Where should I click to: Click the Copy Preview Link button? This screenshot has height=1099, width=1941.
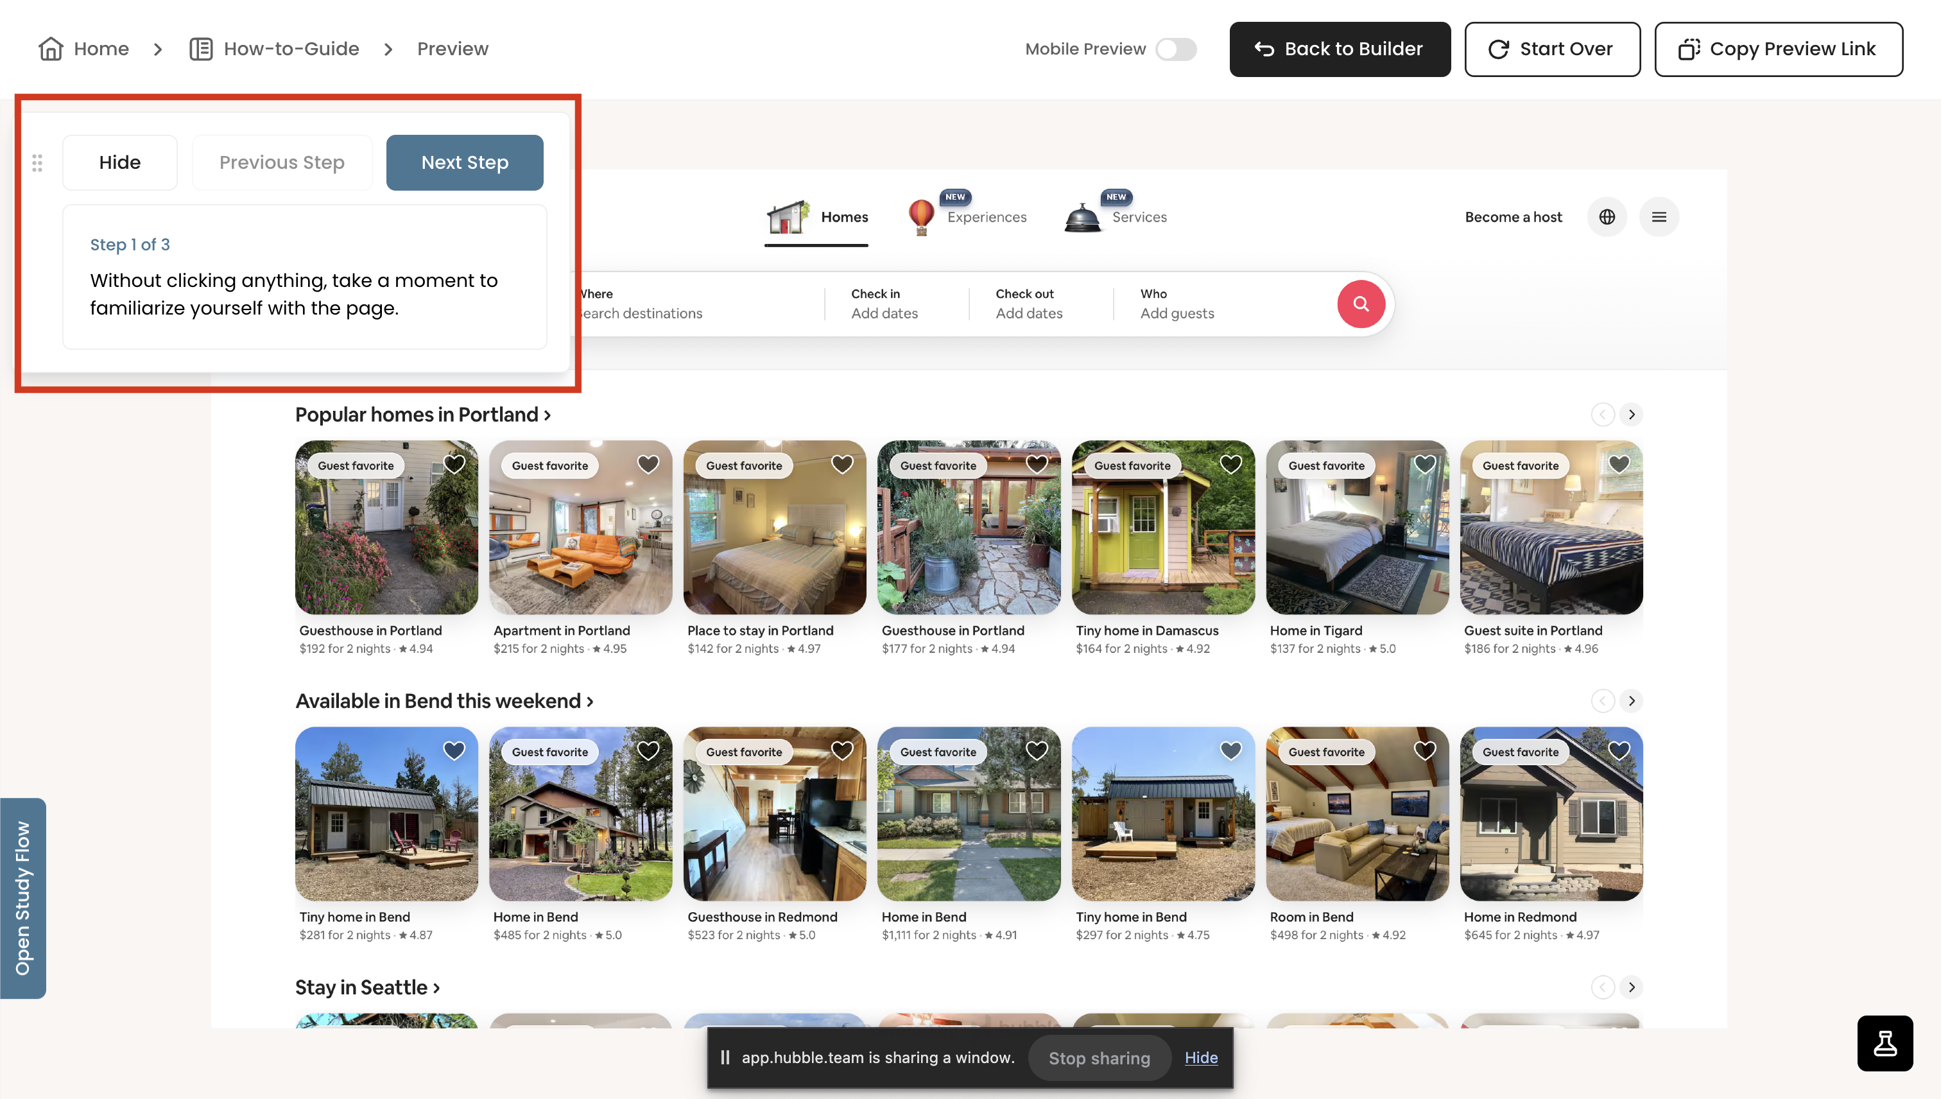(1778, 49)
